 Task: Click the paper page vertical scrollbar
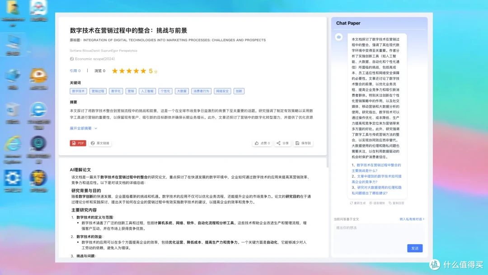tap(328, 92)
